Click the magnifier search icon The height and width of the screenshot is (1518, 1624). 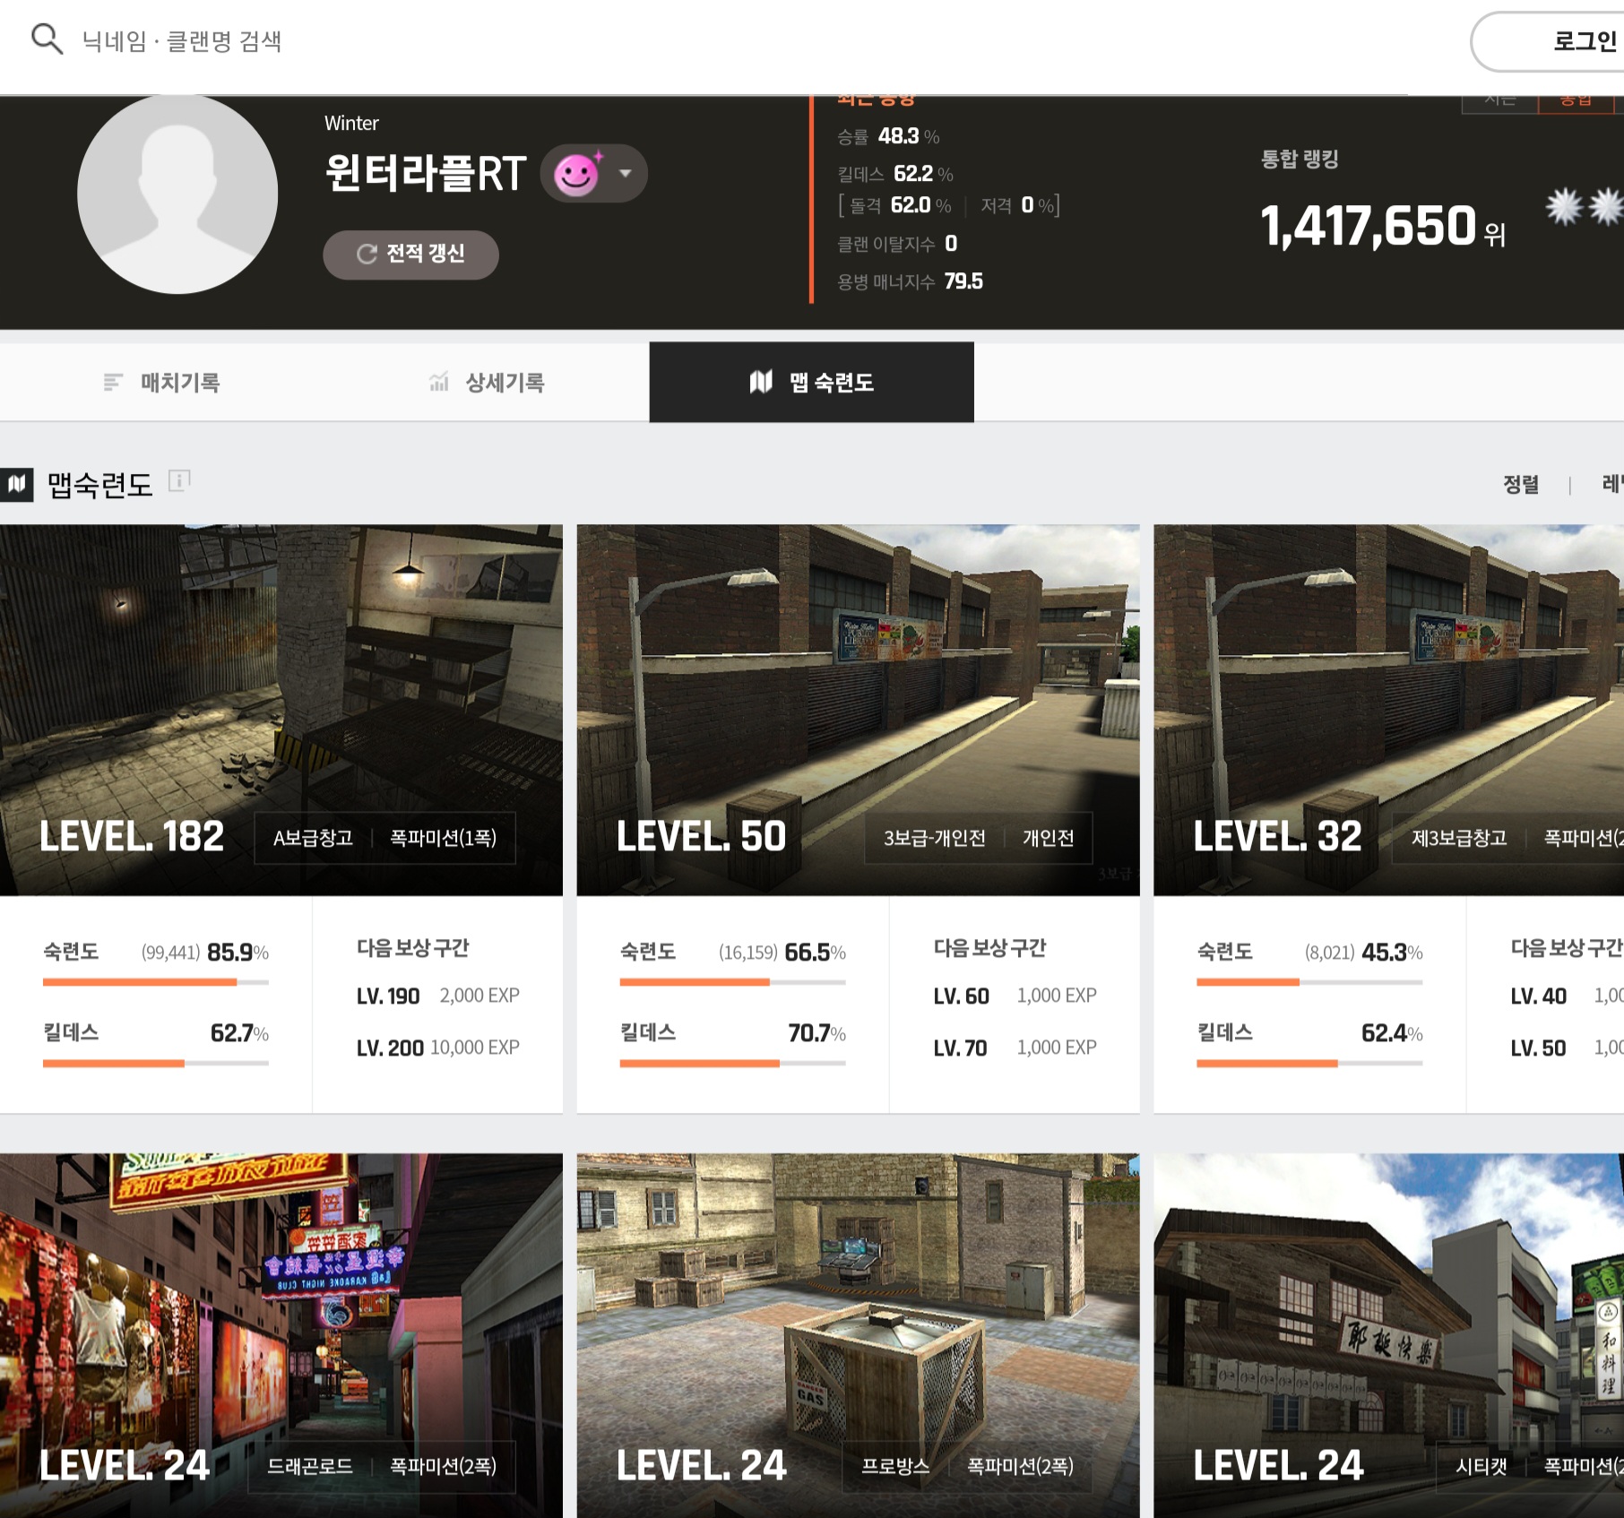point(47,39)
